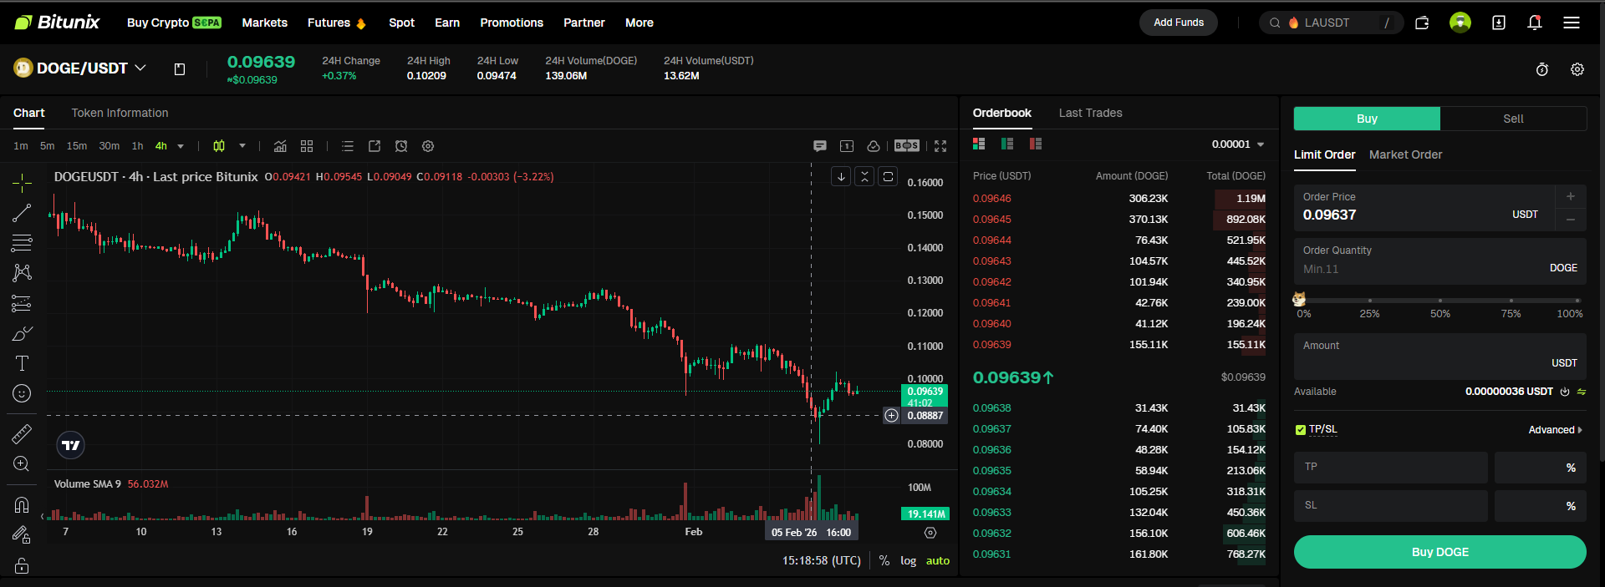
Task: Open the Fibonacci retracement tool
Action: (x=22, y=243)
